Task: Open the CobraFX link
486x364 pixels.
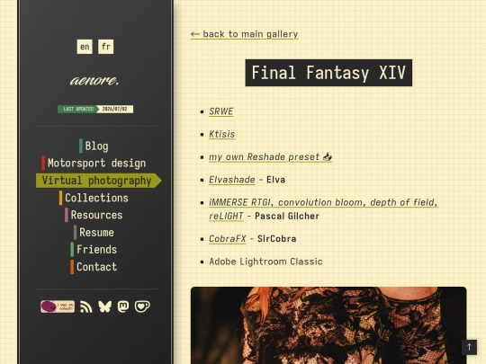Action: click(228, 239)
